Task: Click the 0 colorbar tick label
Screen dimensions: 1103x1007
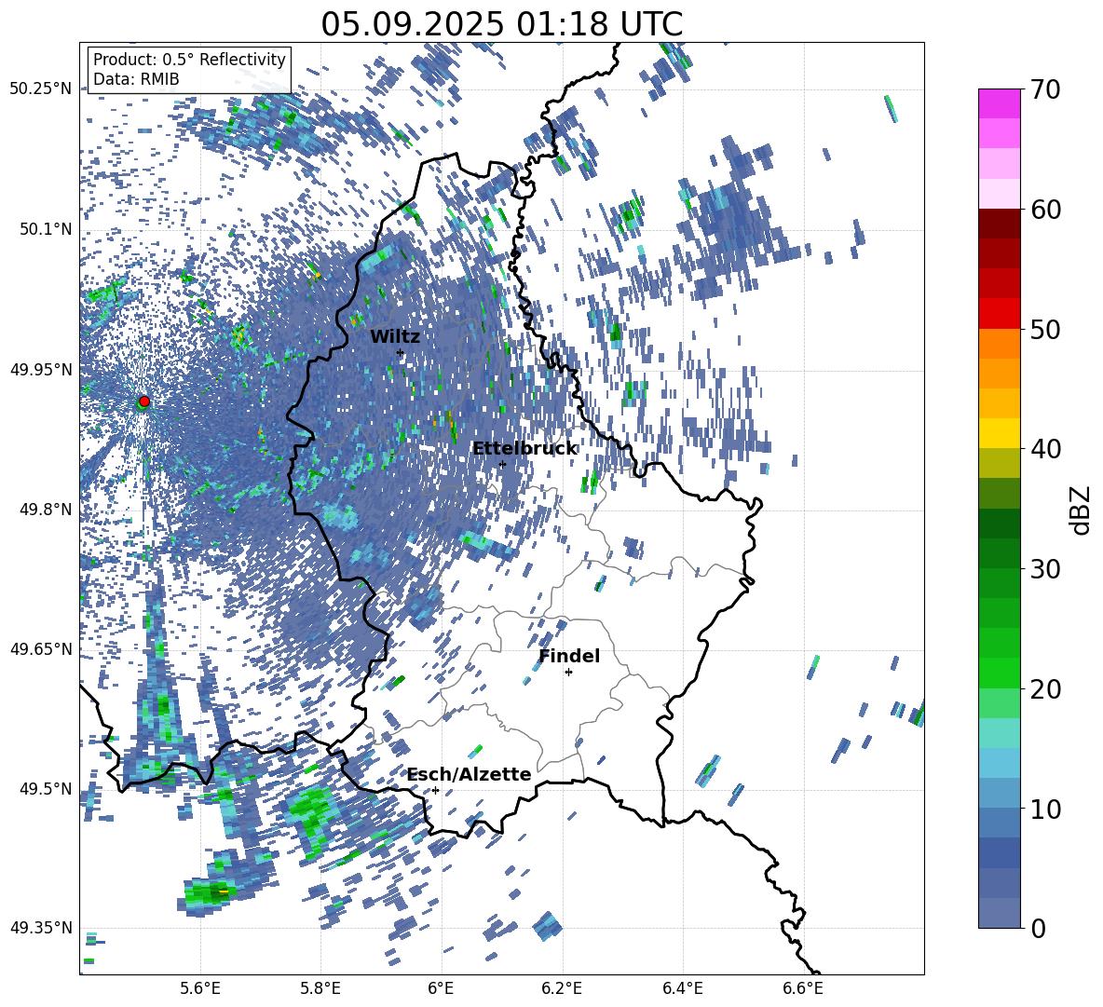Action: 1039,928
